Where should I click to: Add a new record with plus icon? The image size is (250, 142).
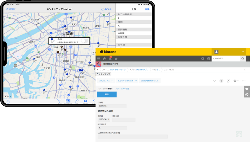[x=221, y=81]
